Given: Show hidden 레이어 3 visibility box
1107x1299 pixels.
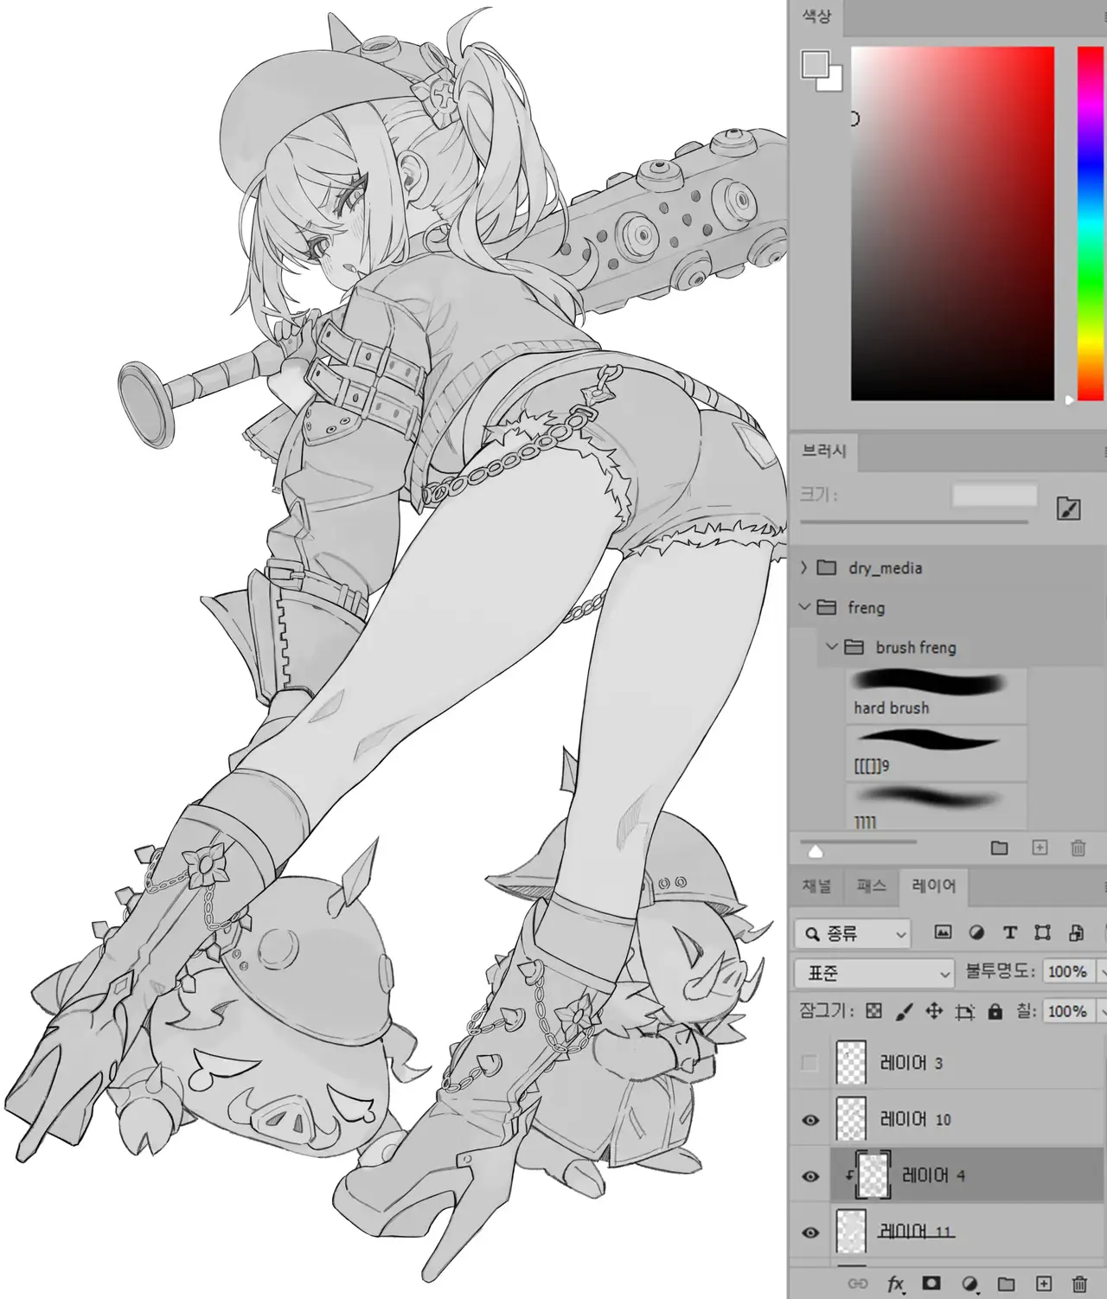Looking at the screenshot, I should pos(809,1063).
